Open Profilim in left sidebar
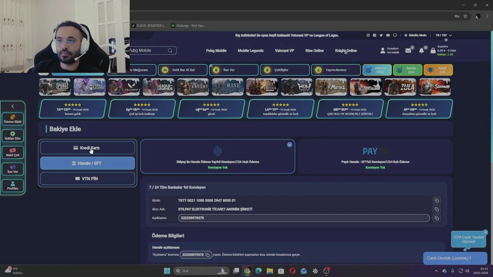 point(13,186)
